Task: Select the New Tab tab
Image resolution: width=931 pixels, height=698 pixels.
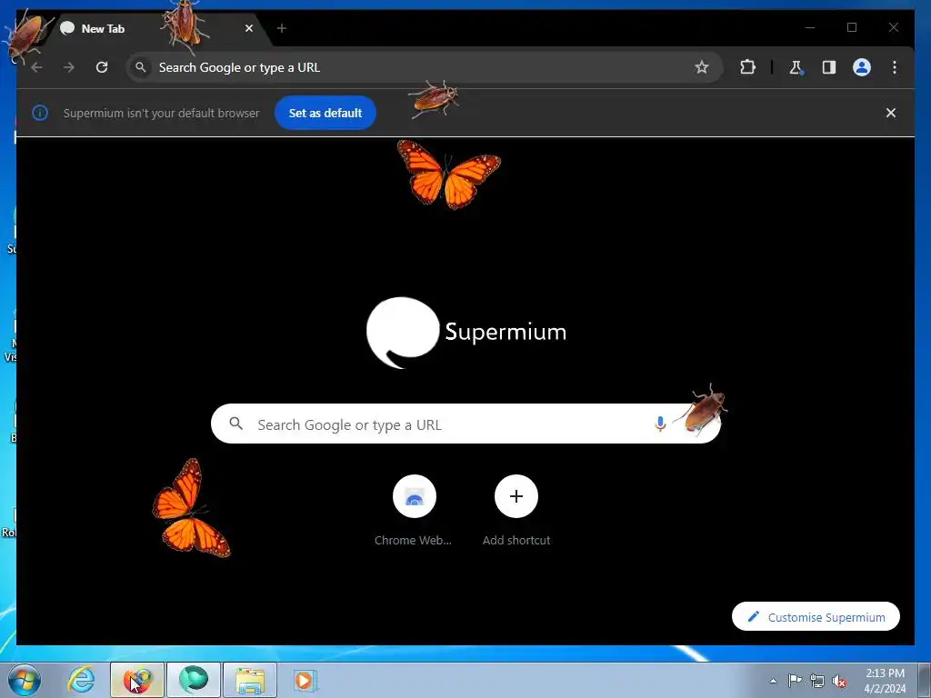Action: coord(157,28)
